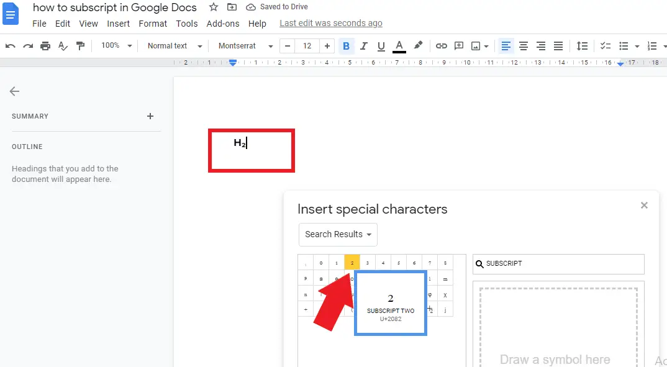Toggle italic formatting on
The height and width of the screenshot is (367, 667).
pos(364,45)
